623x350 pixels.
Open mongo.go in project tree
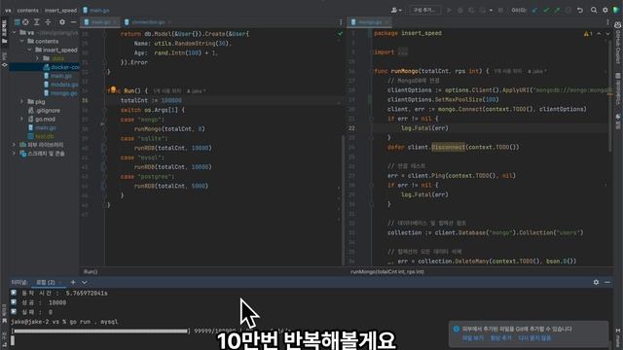(x=61, y=93)
